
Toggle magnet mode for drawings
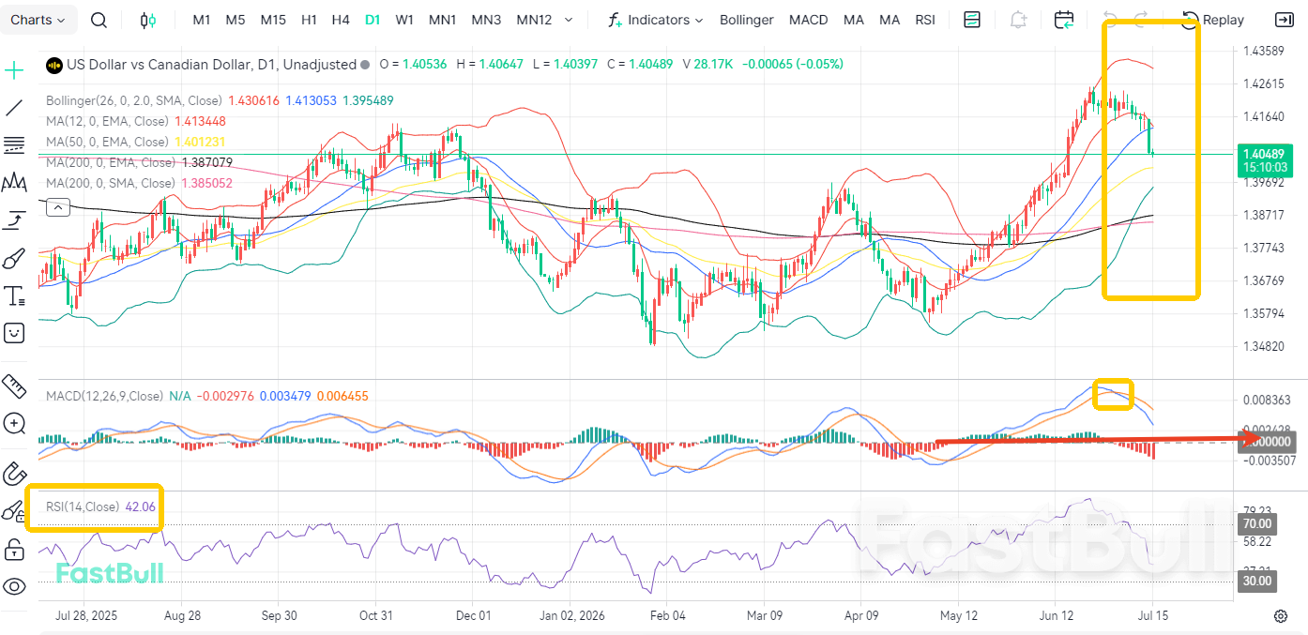14,474
